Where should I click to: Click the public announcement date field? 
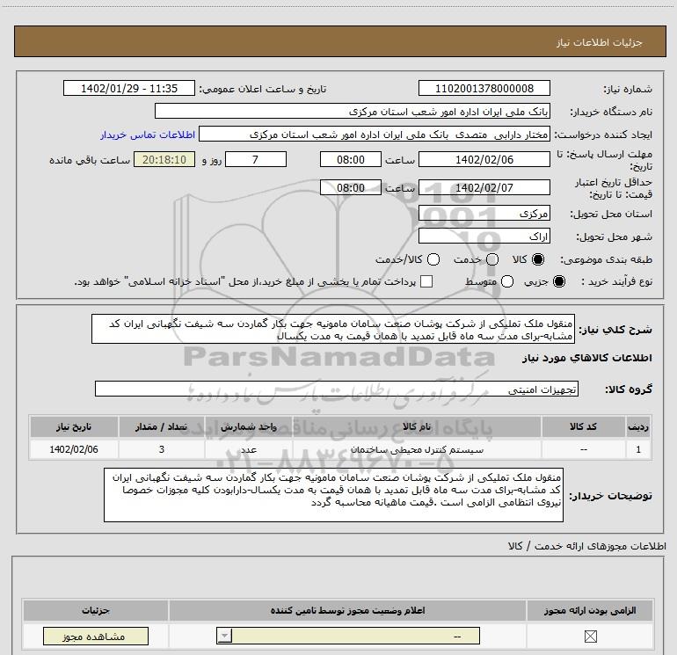click(x=129, y=88)
